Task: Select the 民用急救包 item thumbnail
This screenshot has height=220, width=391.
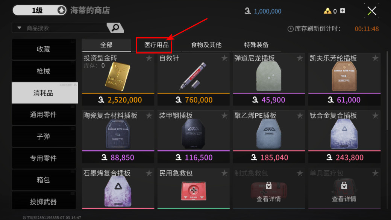Action: (x=194, y=191)
